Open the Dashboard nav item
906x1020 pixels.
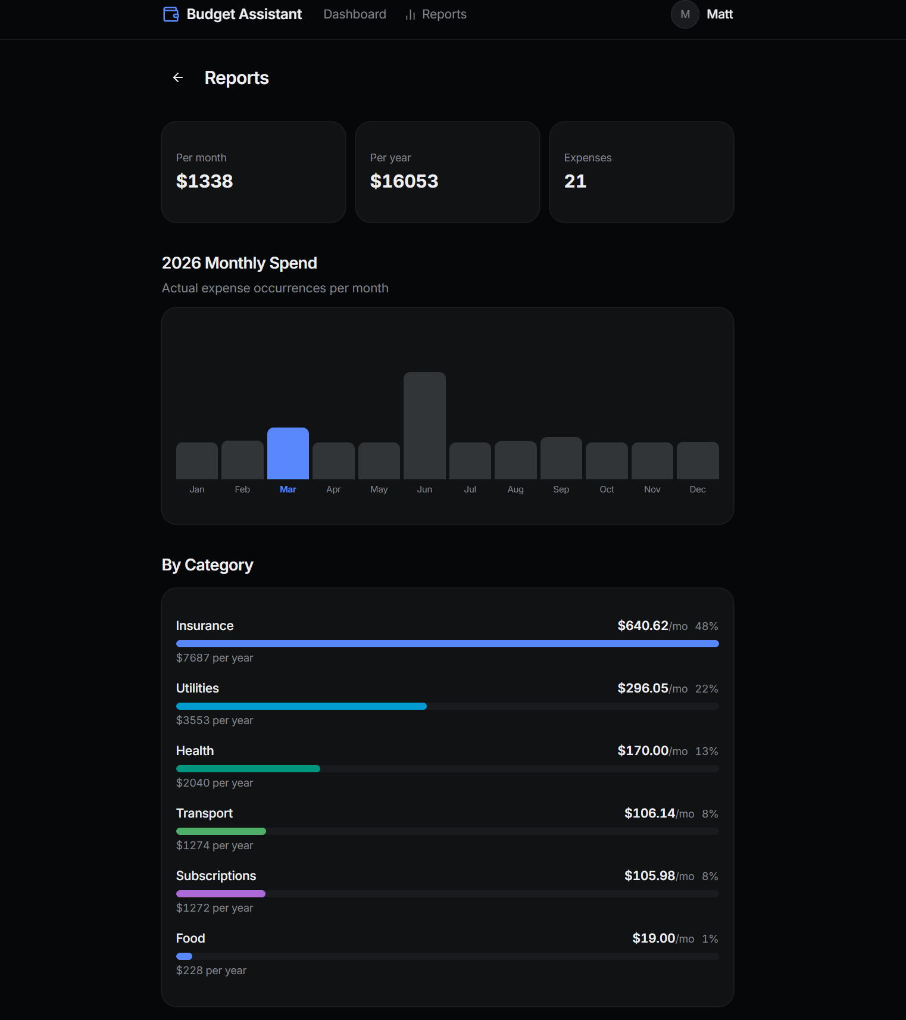[355, 14]
